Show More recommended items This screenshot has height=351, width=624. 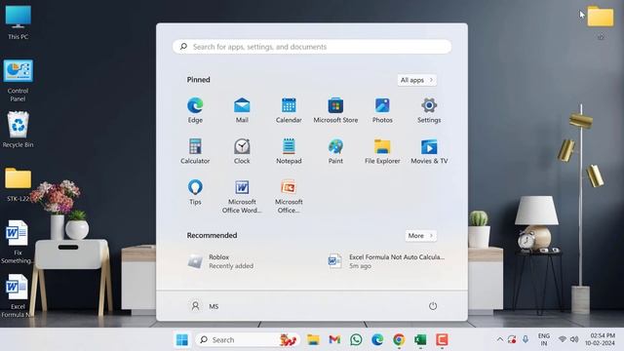420,236
